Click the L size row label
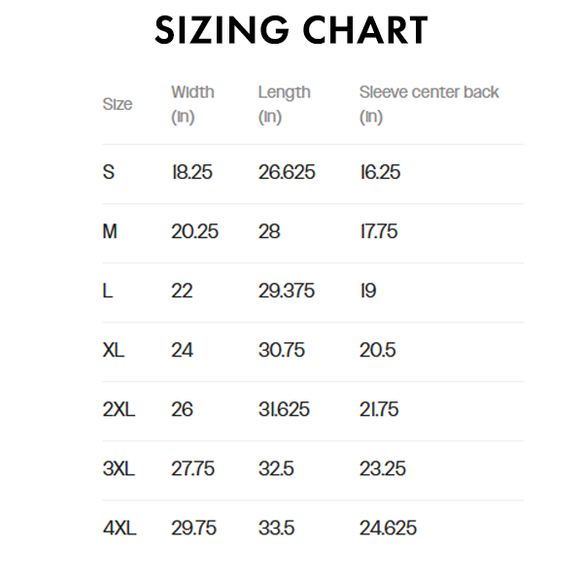Image resolution: width=583 pixels, height=583 pixels. click(x=108, y=291)
